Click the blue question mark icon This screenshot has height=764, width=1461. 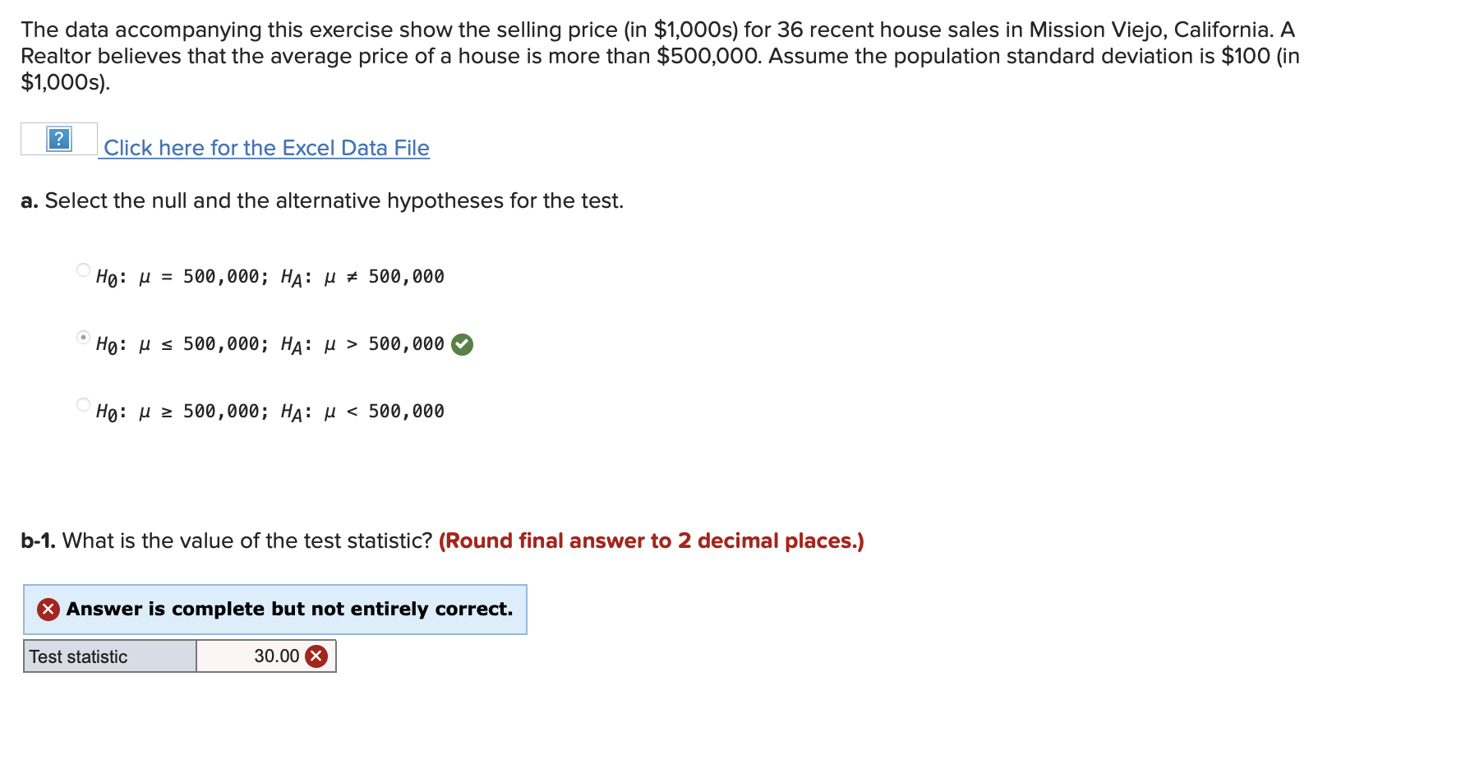pyautogui.click(x=59, y=139)
